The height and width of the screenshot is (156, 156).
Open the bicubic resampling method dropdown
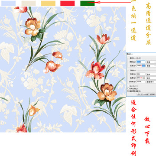146,94
